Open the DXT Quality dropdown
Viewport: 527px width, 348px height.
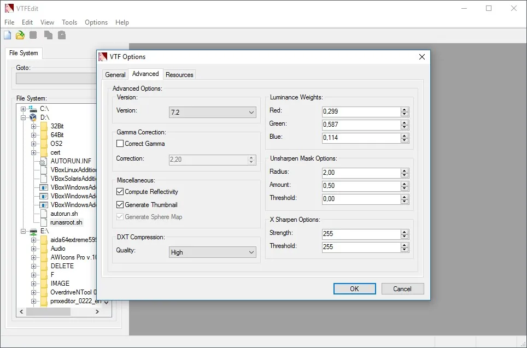tap(213, 252)
